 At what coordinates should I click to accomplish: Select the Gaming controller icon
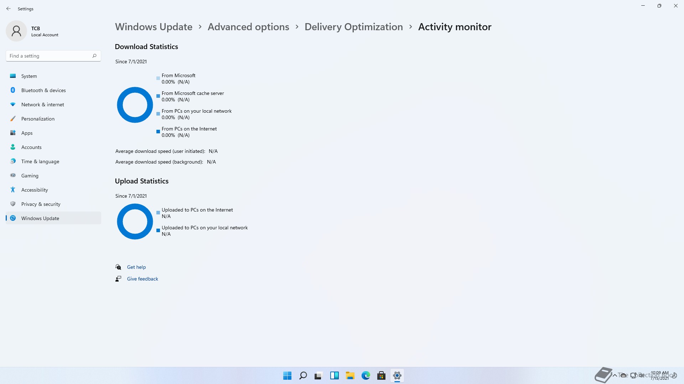point(13,175)
